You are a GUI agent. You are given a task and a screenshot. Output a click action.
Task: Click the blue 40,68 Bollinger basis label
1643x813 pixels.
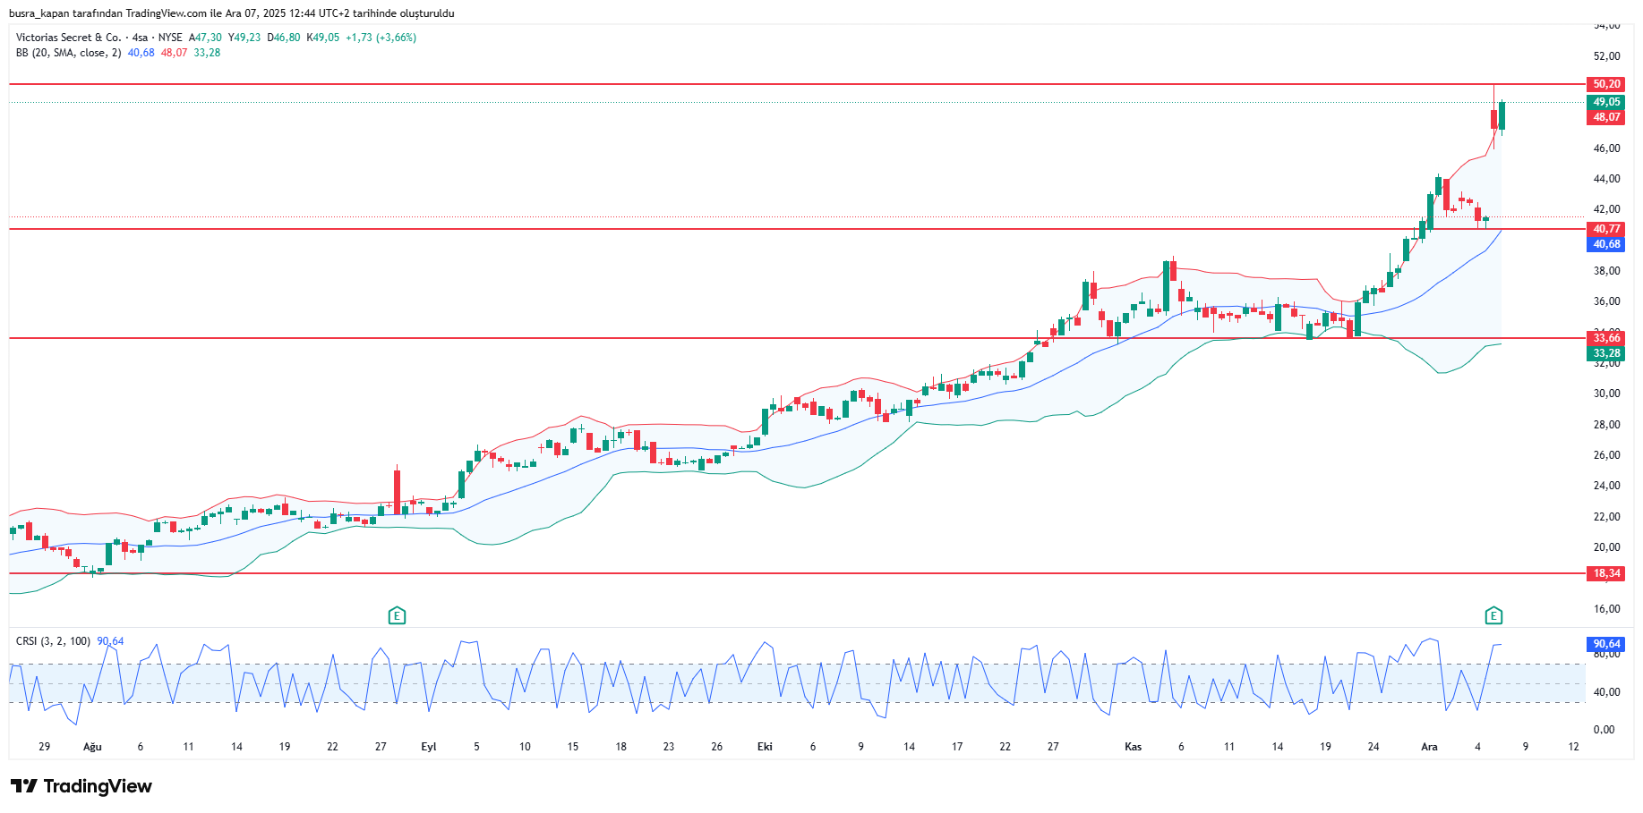(x=1606, y=244)
